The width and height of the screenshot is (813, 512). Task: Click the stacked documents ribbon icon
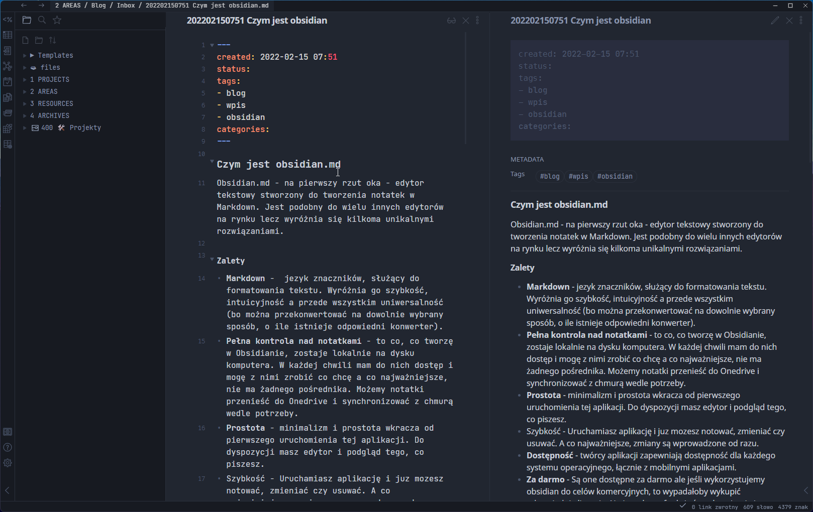point(8,97)
